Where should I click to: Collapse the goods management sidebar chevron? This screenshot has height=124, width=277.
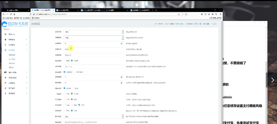click(x=27, y=50)
